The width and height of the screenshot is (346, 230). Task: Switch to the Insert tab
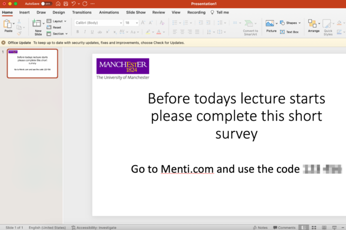point(24,12)
